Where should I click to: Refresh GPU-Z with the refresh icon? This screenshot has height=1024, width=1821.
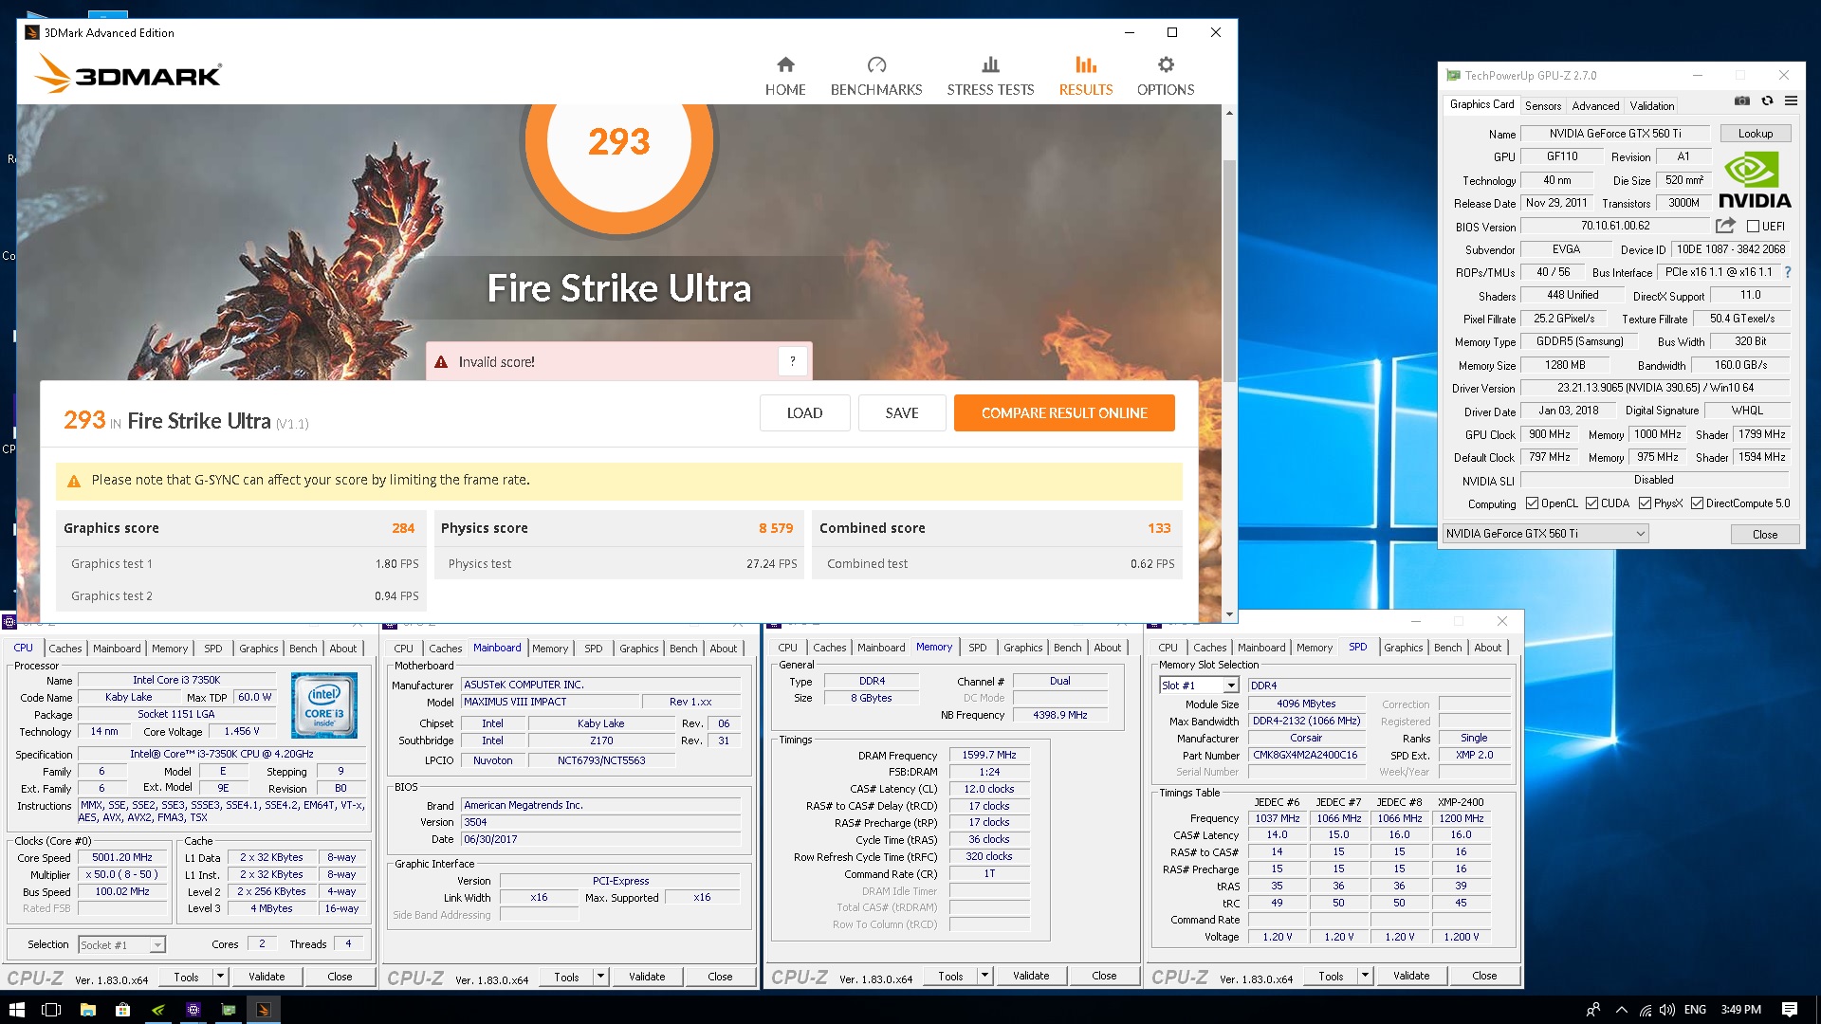(1767, 101)
